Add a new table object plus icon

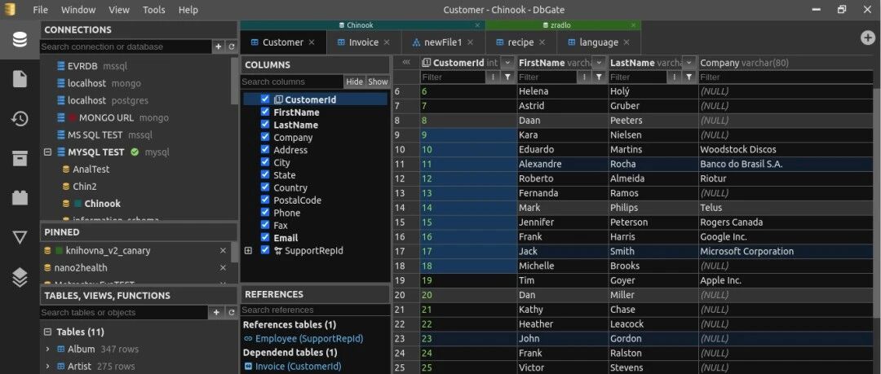(x=216, y=312)
